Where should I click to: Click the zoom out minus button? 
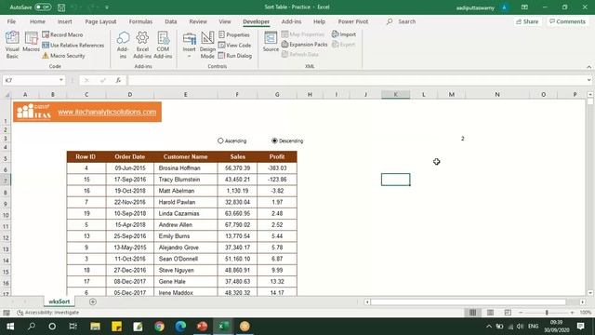[x=521, y=313]
